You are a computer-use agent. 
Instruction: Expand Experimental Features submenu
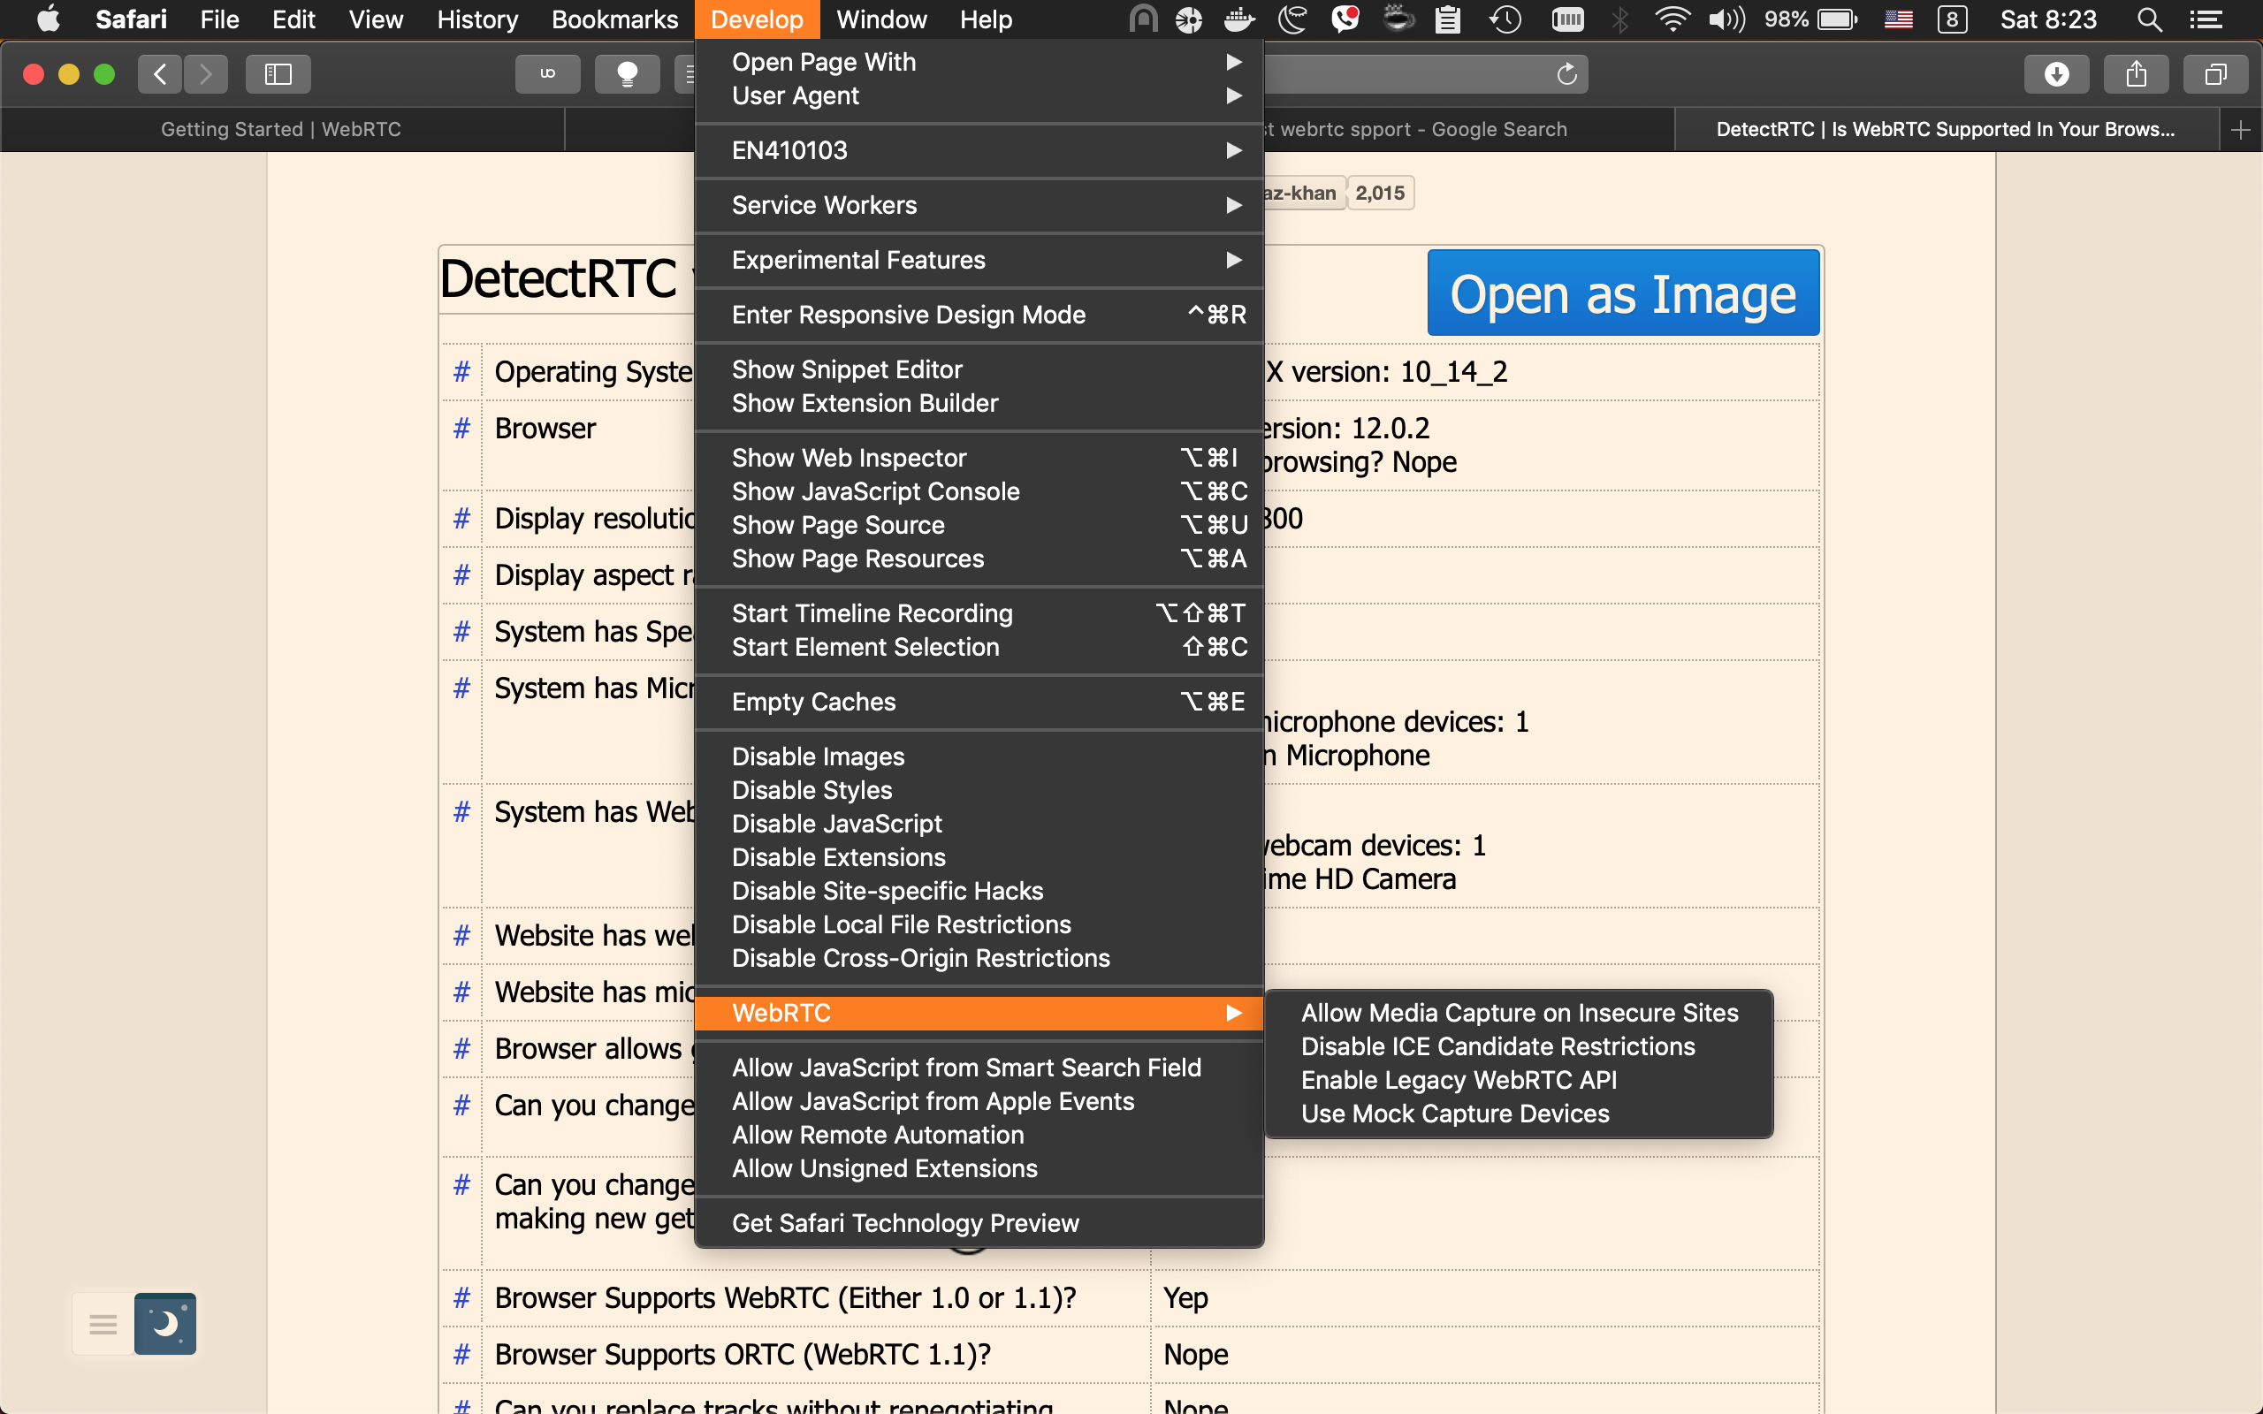click(979, 260)
